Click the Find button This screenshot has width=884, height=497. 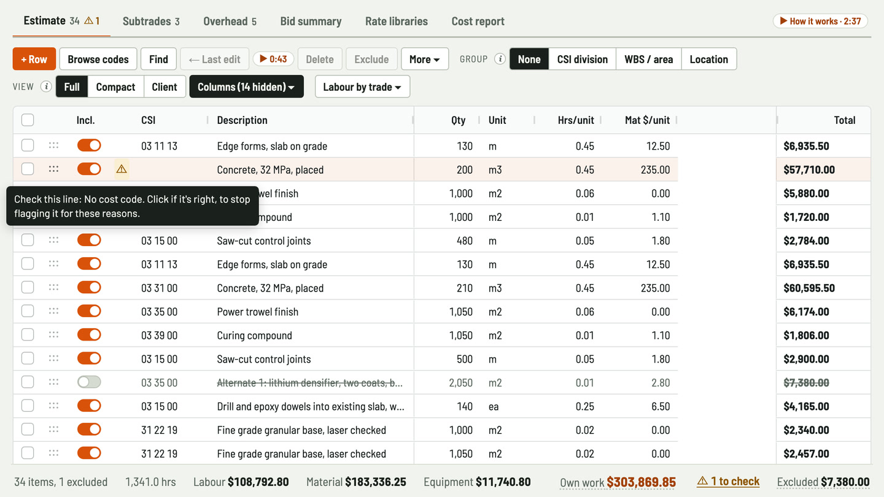[158, 60]
